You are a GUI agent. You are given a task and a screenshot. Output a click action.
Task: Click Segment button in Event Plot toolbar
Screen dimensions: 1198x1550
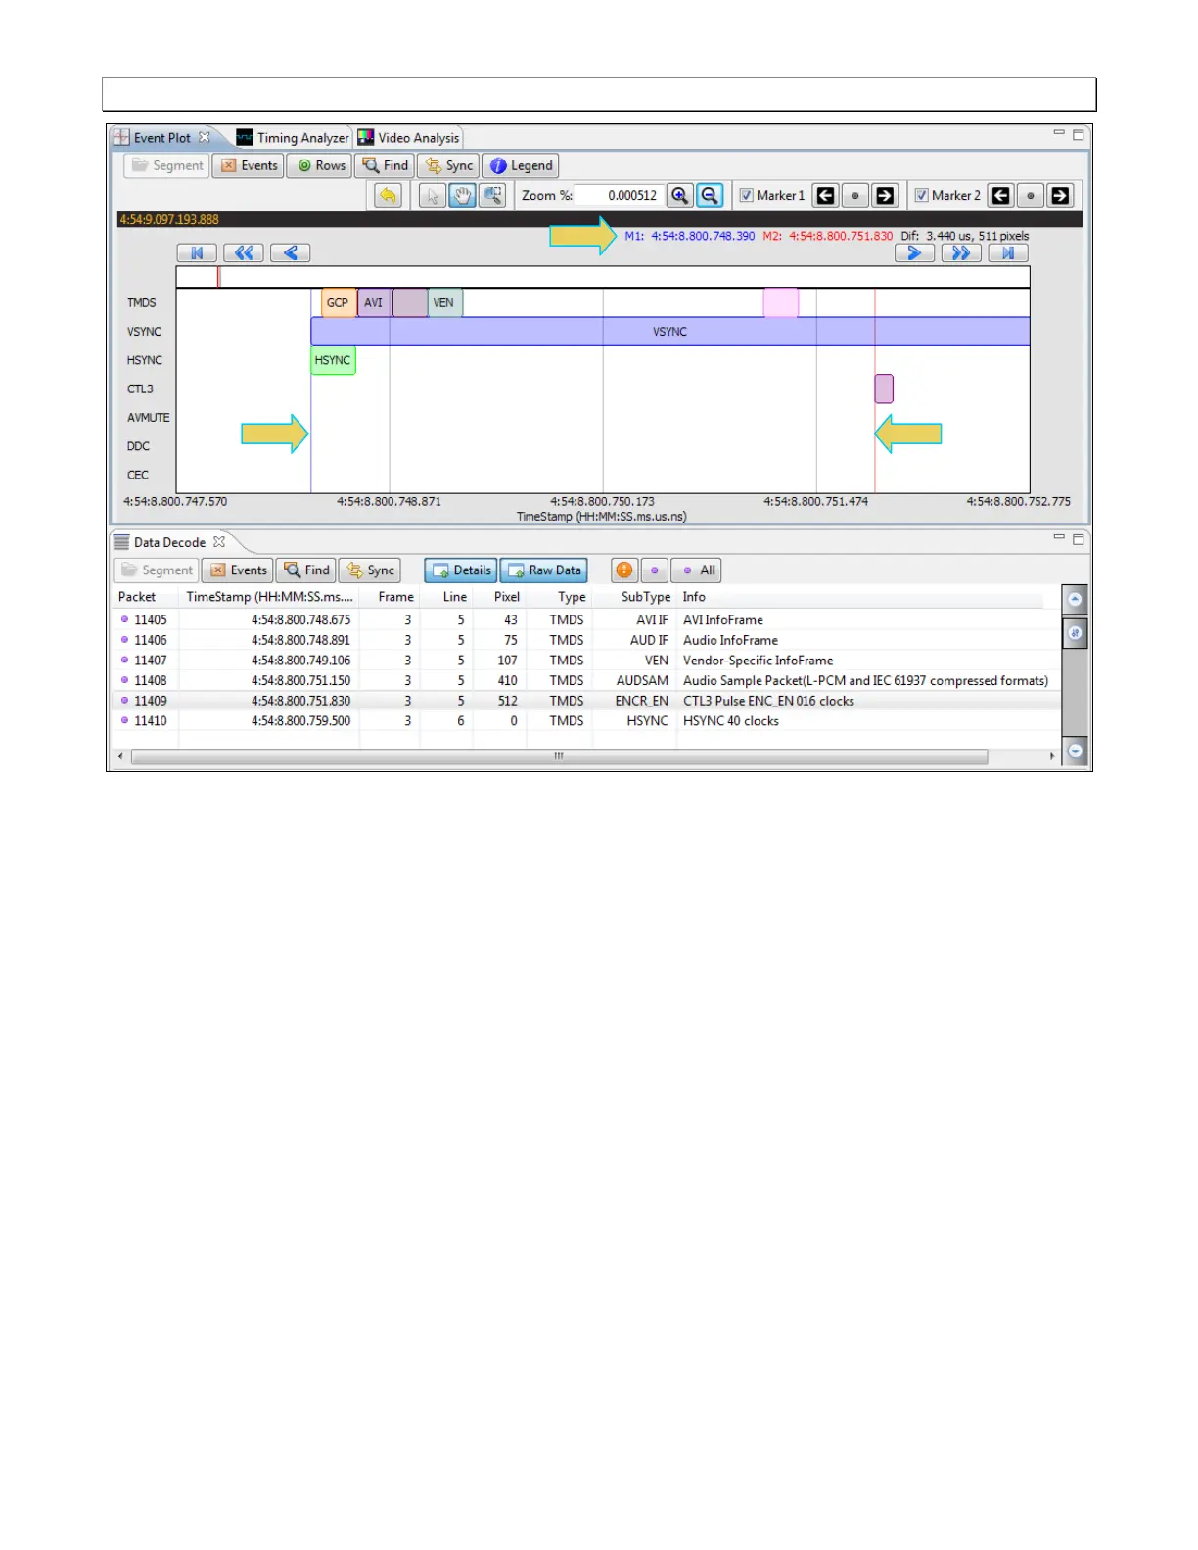click(x=166, y=166)
